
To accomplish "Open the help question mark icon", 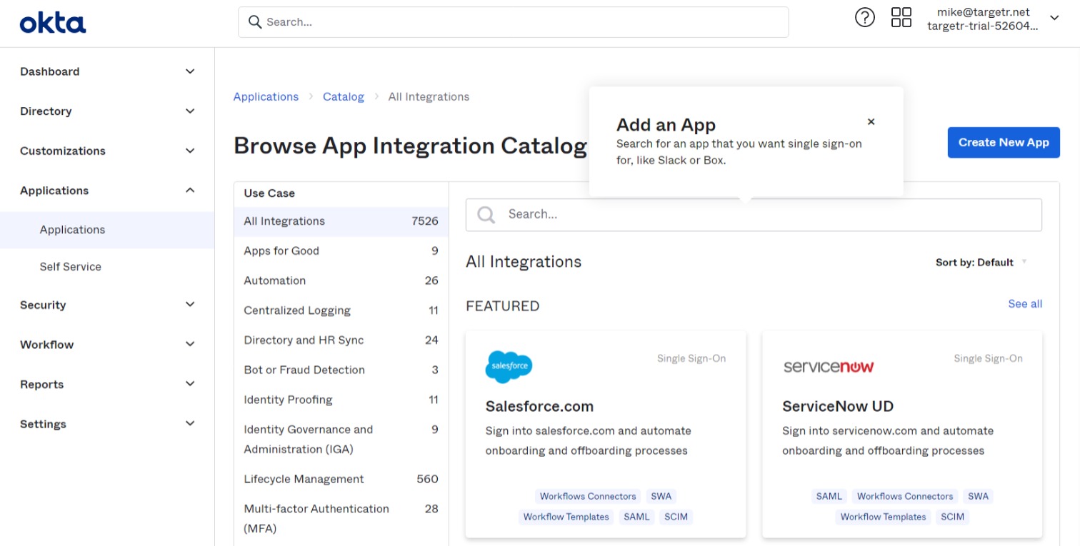I will [x=864, y=17].
